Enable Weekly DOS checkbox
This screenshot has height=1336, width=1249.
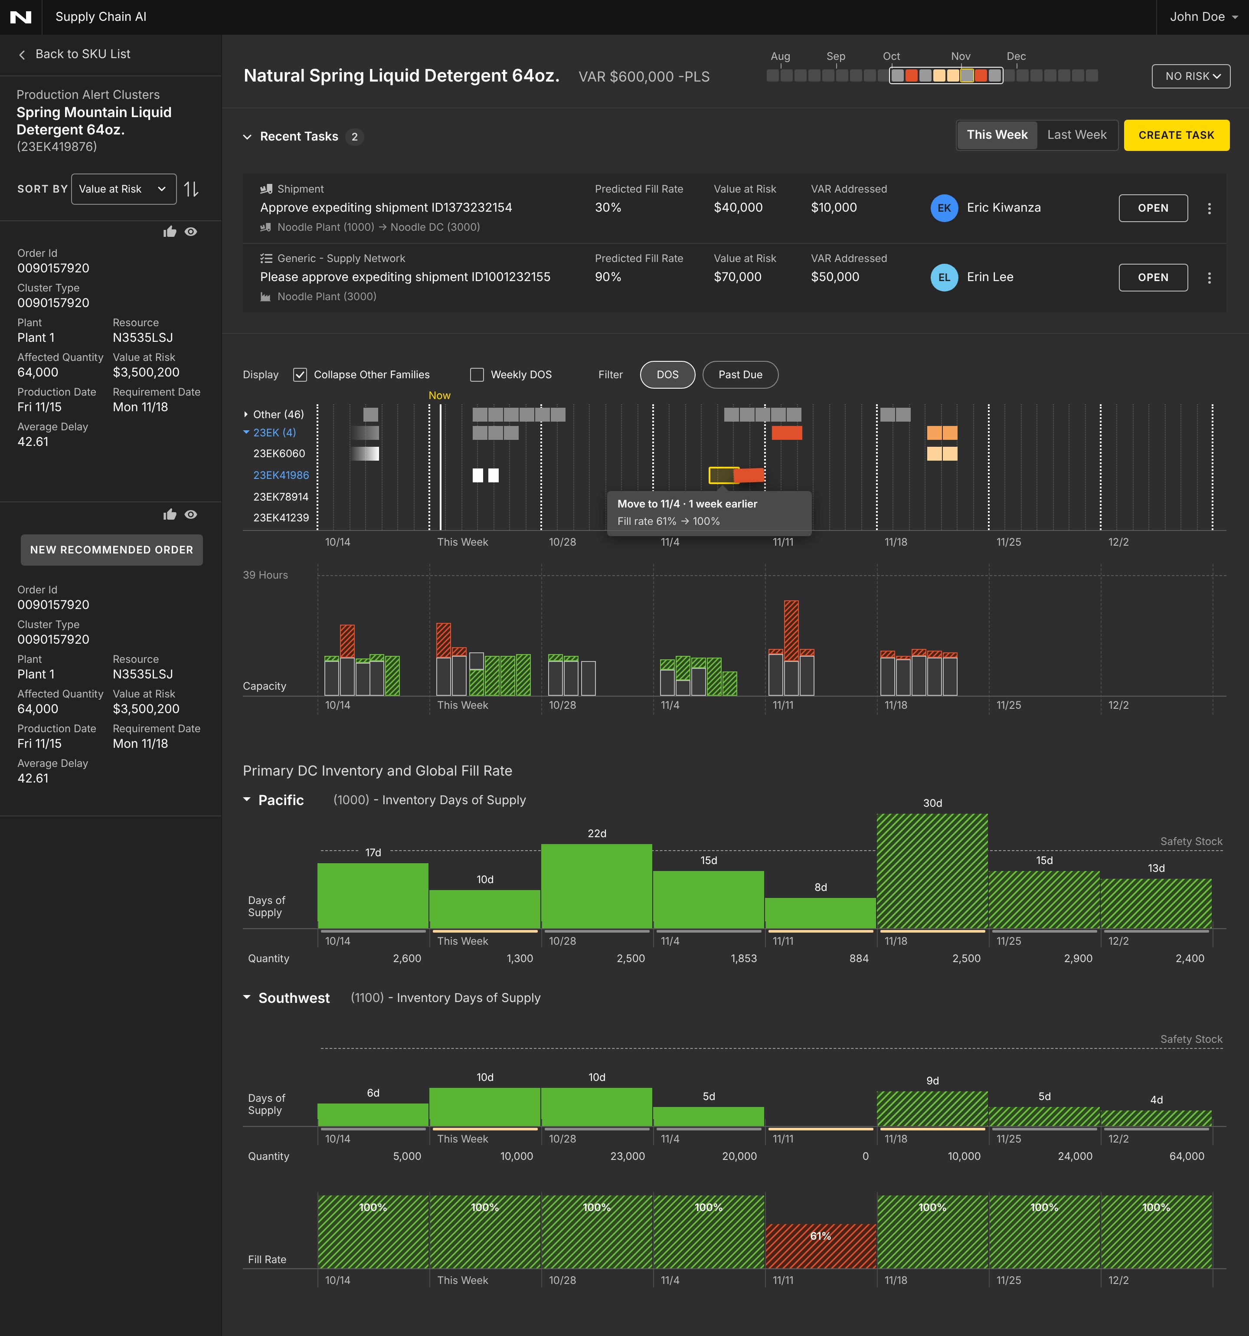[477, 375]
